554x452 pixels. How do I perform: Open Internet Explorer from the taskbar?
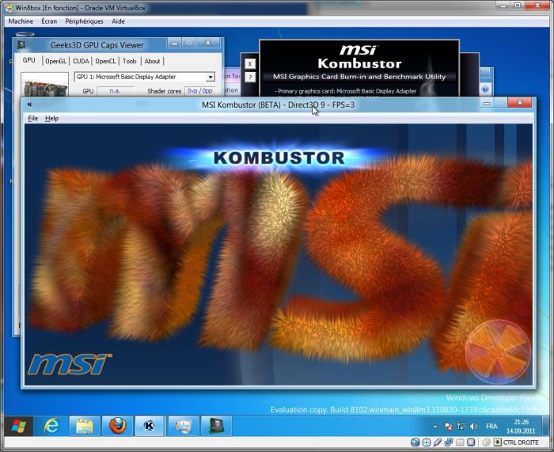pyautogui.click(x=51, y=426)
